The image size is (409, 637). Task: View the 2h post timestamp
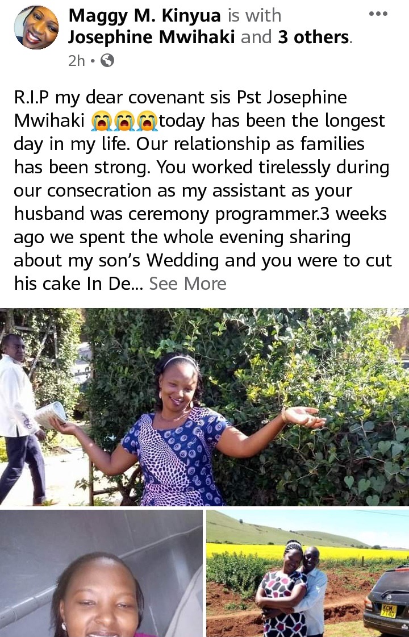tap(77, 61)
